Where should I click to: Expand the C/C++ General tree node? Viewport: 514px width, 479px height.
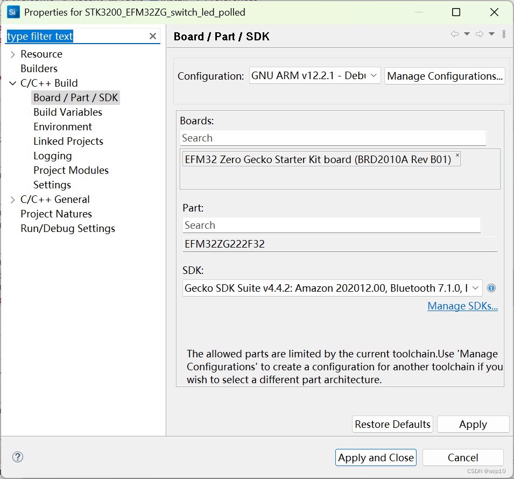pos(13,200)
